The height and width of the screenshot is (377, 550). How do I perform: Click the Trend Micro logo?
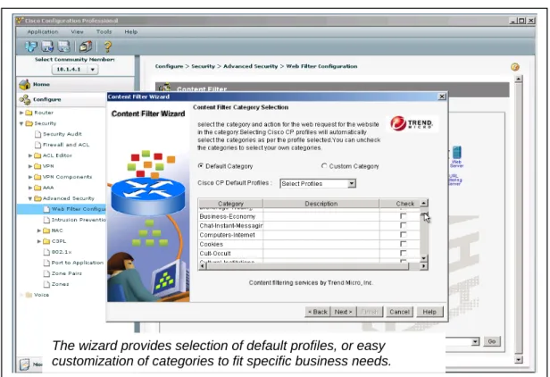pyautogui.click(x=412, y=123)
